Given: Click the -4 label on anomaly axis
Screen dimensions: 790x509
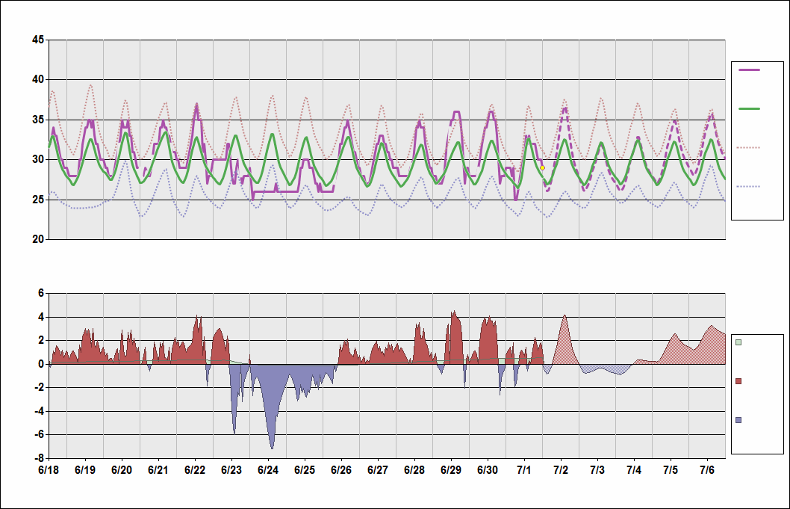Looking at the screenshot, I should [40, 411].
